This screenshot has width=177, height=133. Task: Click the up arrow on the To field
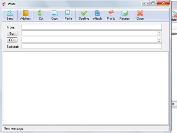click(159, 32)
